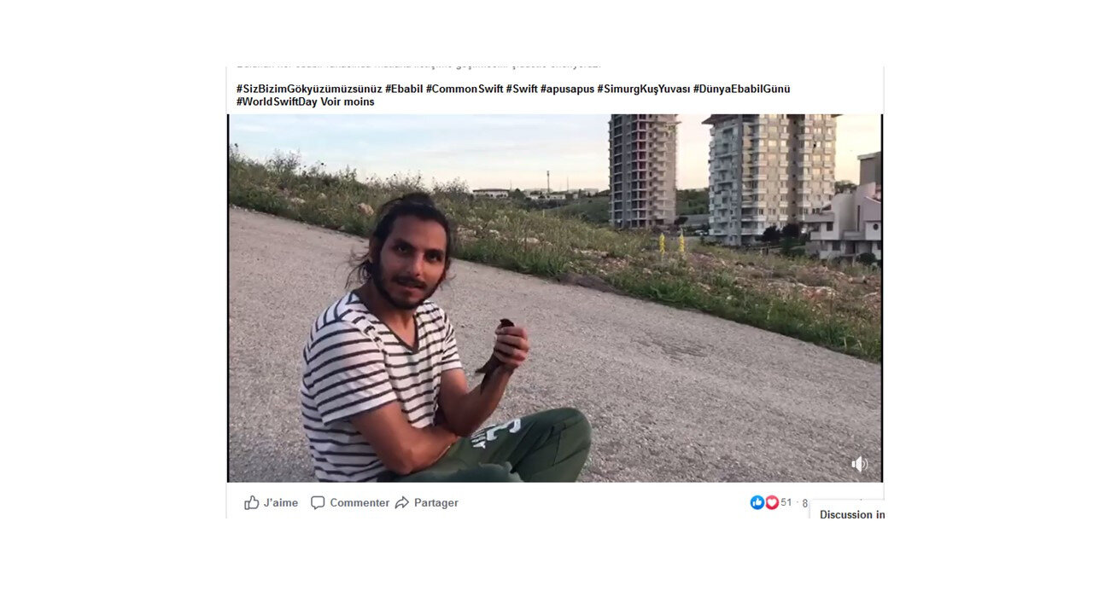Open hashtag #SizBizimGökyüzümüzsünüz

(309, 89)
